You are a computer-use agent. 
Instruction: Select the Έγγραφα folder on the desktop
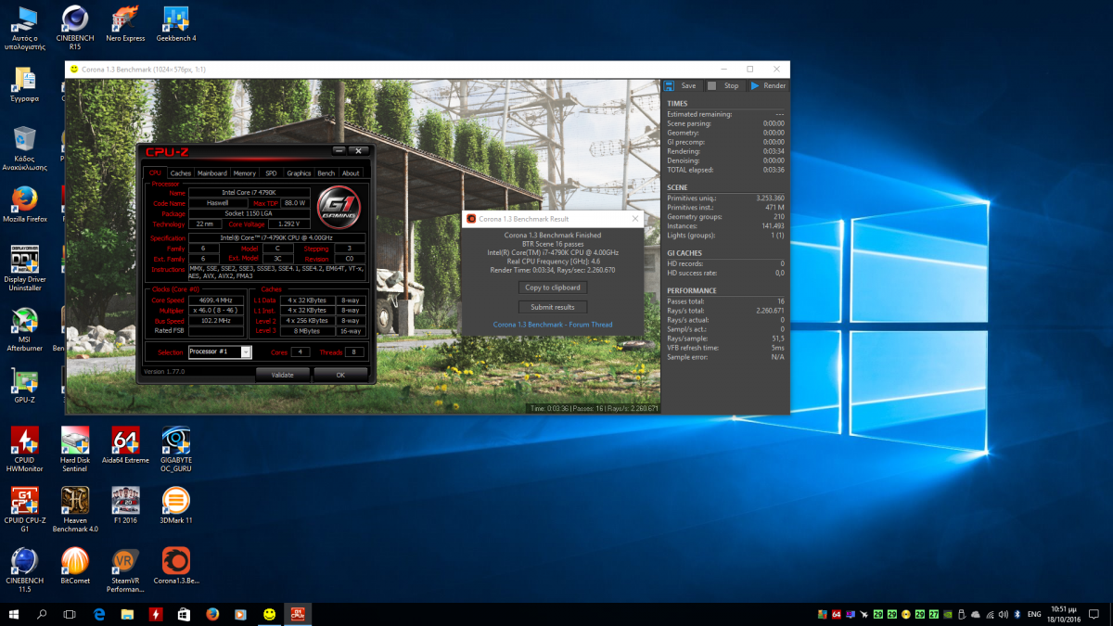(x=23, y=84)
